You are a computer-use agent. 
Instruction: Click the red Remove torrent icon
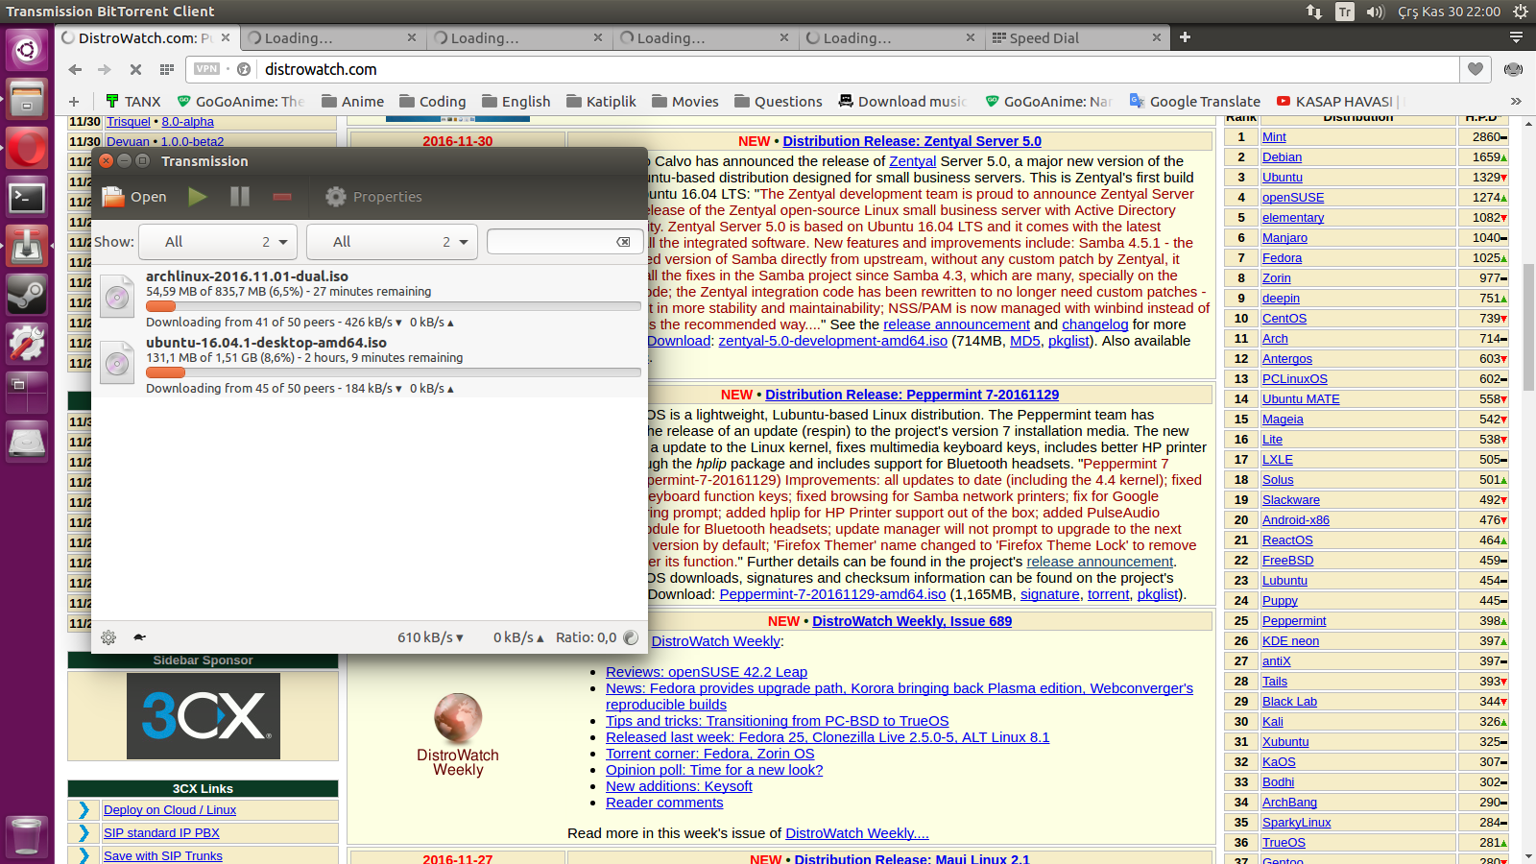(x=282, y=197)
